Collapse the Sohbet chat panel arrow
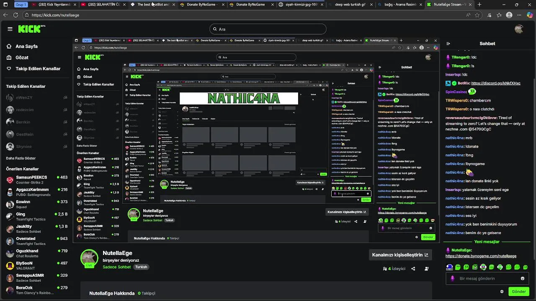 pos(448,43)
